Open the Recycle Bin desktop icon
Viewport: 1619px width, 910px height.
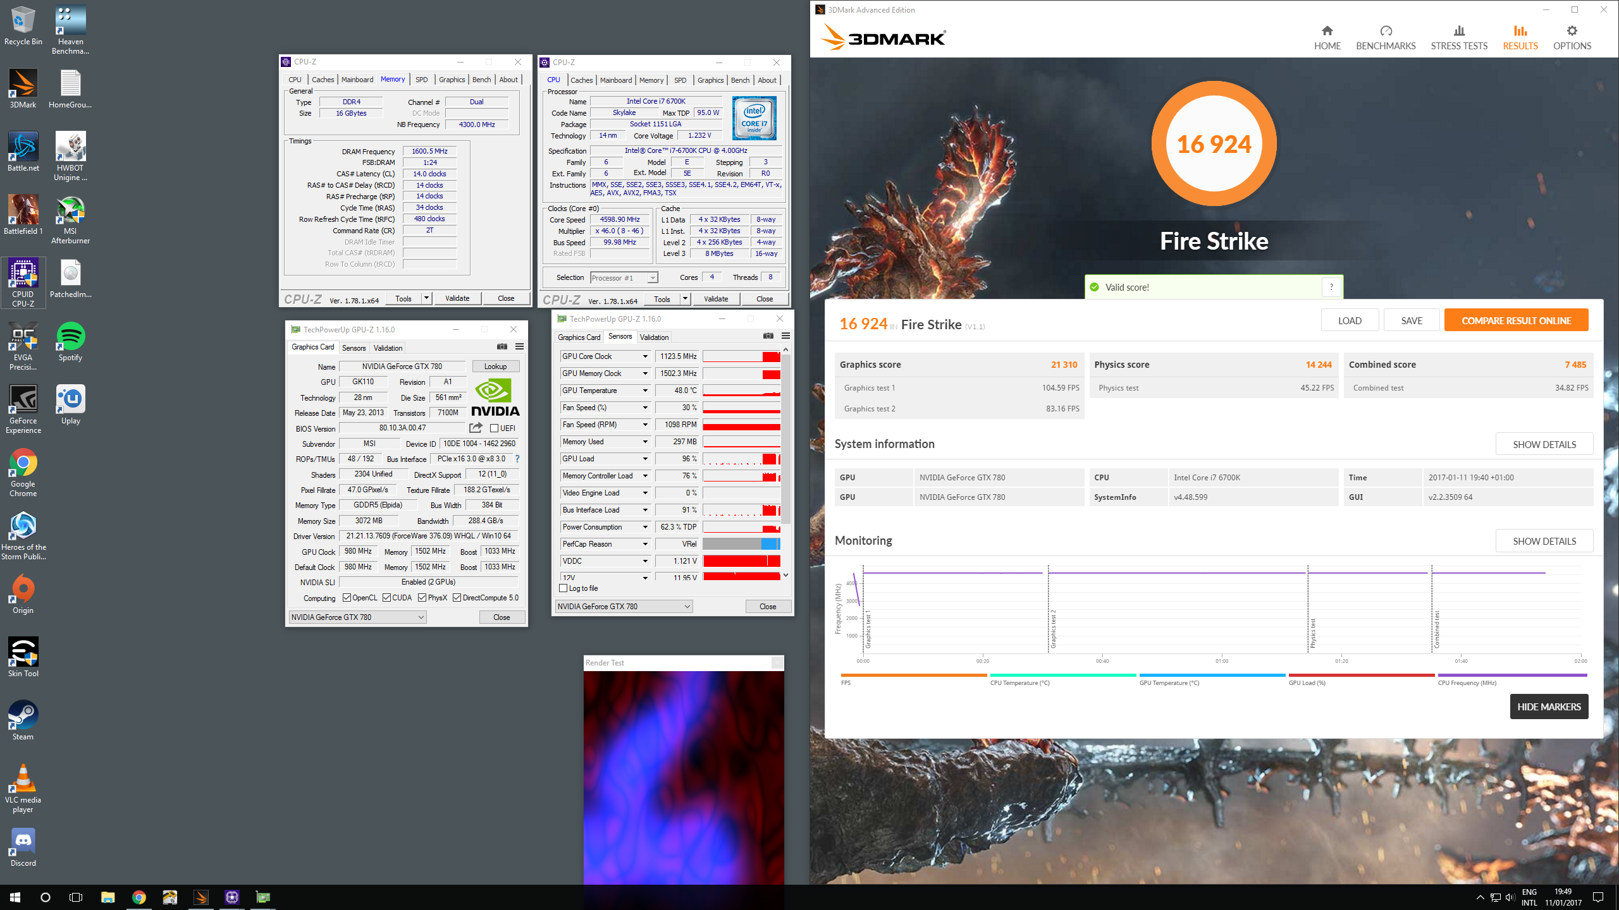[23, 27]
